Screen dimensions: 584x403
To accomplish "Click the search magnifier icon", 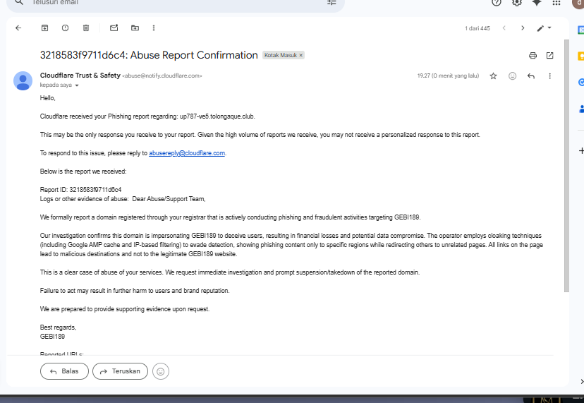I will [x=19, y=2].
